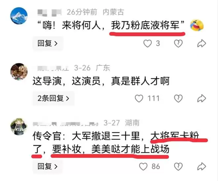Open the blurred username next to 3-26

pyautogui.click(x=53, y=68)
